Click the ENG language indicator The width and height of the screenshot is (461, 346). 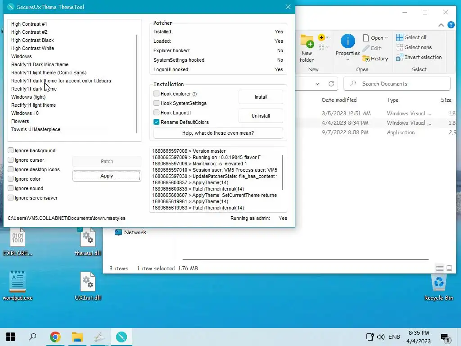point(394,337)
